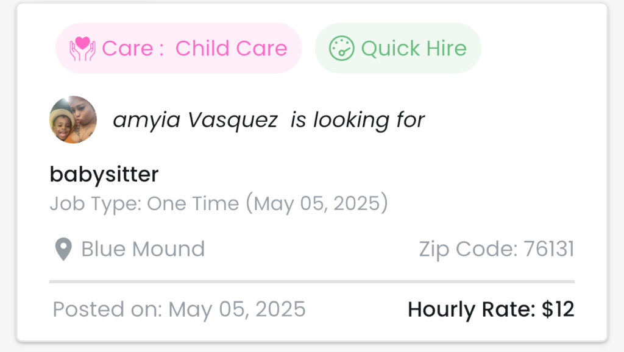Select the Care: Child Care tag

point(179,48)
